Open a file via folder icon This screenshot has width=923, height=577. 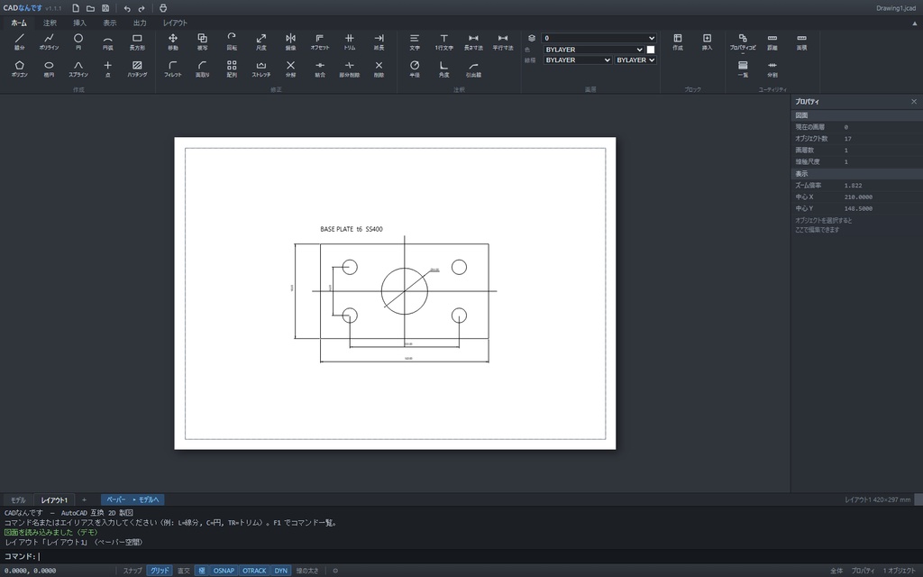click(90, 8)
